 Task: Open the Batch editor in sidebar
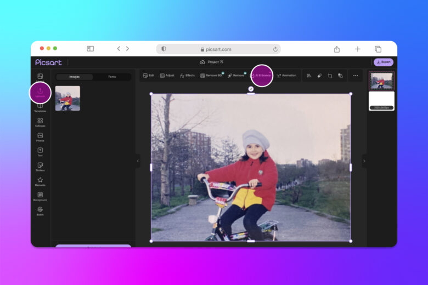coord(40,211)
